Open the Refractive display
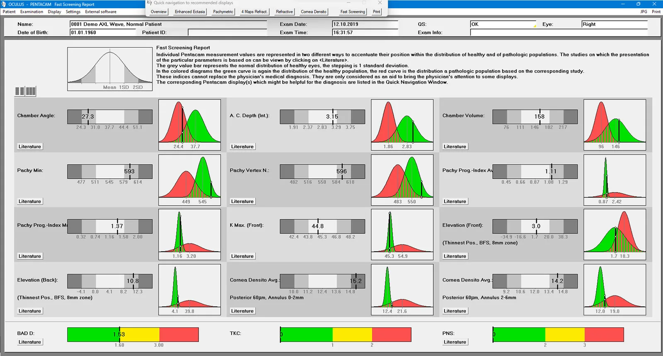The image size is (663, 356). click(x=284, y=12)
